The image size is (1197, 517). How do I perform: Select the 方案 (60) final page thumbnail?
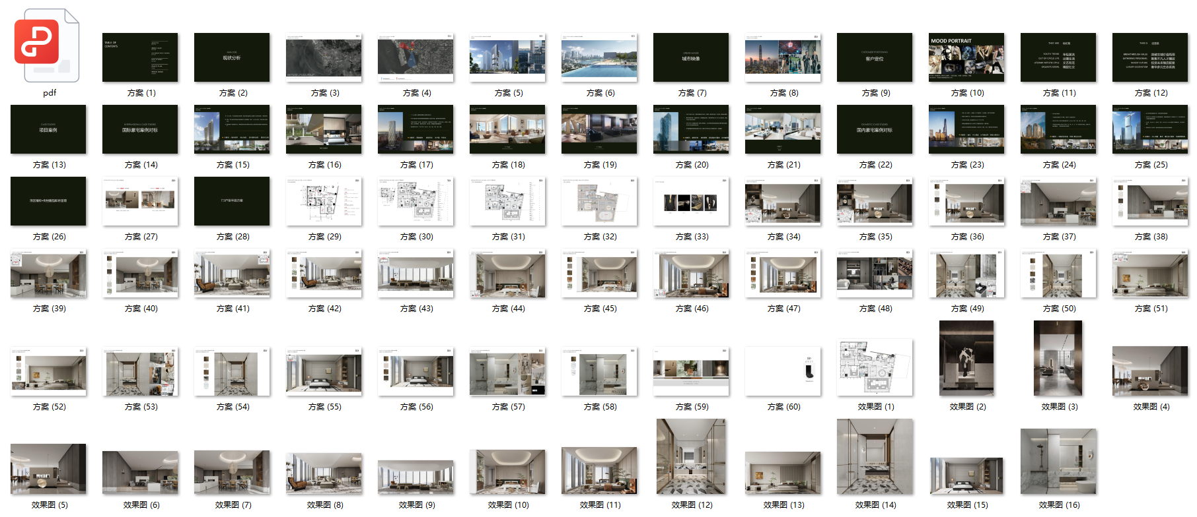point(782,371)
